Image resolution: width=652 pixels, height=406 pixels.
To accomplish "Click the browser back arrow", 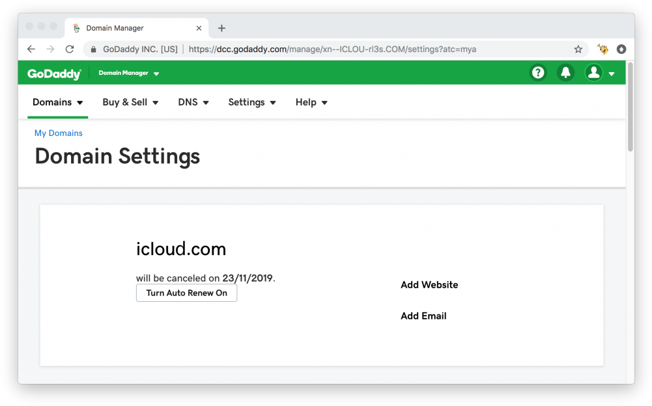I will pos(31,49).
